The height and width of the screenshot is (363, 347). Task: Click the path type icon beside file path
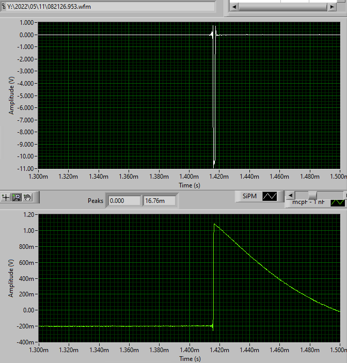click(x=3, y=7)
